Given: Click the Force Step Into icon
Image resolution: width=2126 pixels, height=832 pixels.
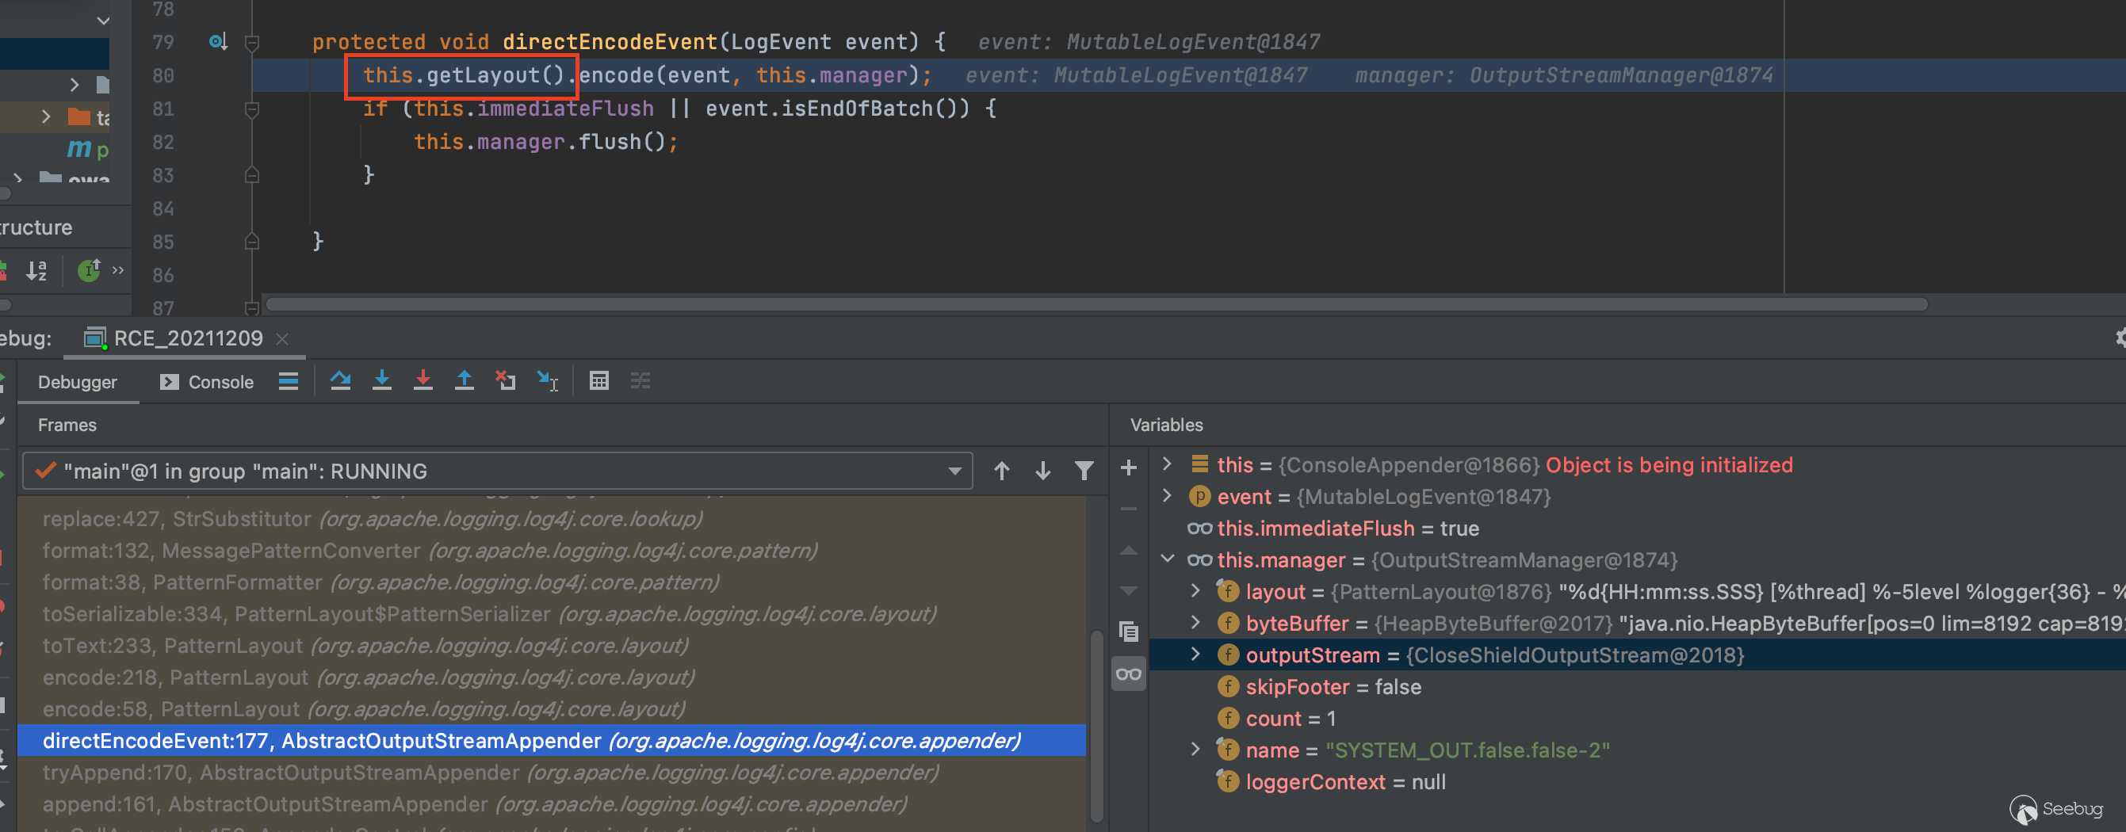Looking at the screenshot, I should (423, 380).
